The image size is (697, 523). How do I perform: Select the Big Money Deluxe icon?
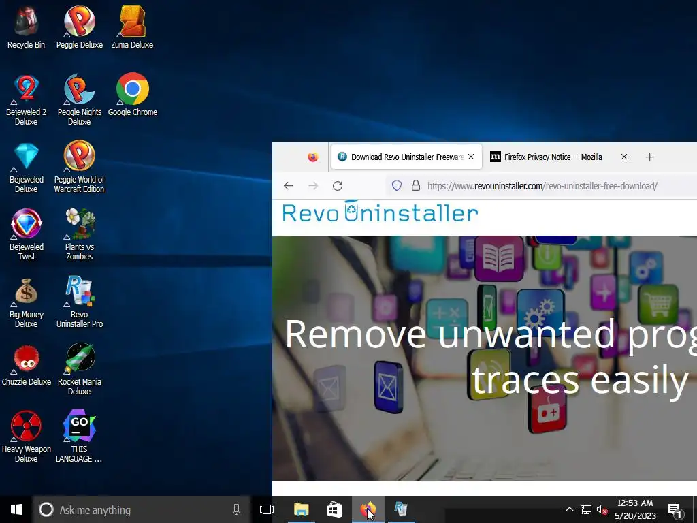26,302
